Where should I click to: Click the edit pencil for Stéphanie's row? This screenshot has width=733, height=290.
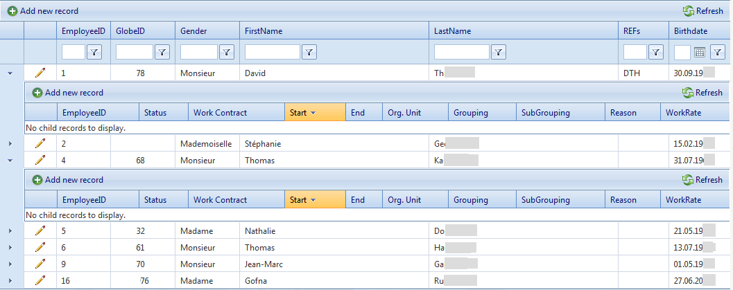40,143
